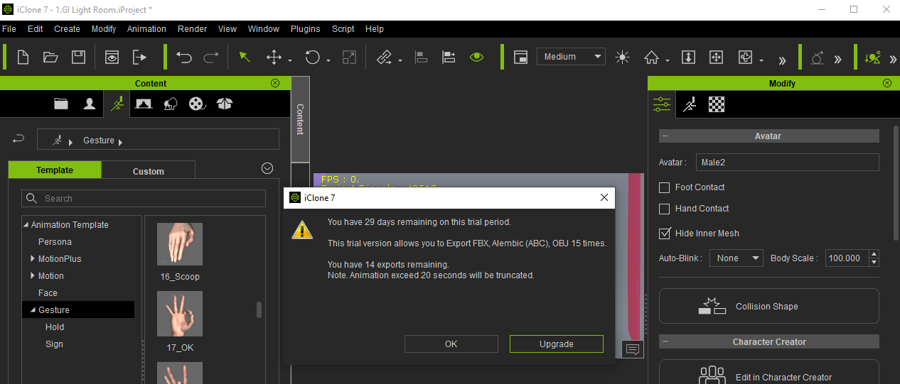Click the Redo arrow icon
Viewport: 900px width, 384px height.
point(211,57)
